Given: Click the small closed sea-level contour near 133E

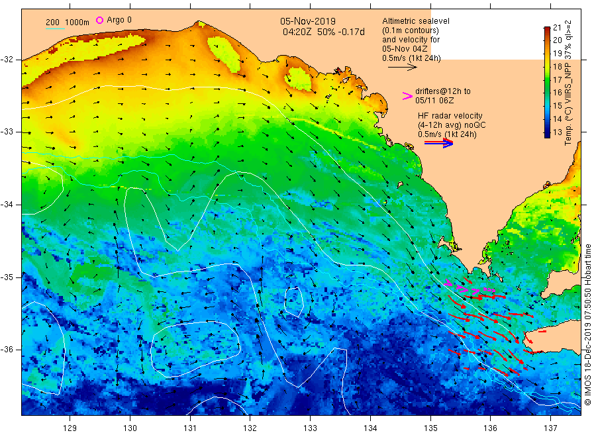Looking at the screenshot, I should click(294, 302).
